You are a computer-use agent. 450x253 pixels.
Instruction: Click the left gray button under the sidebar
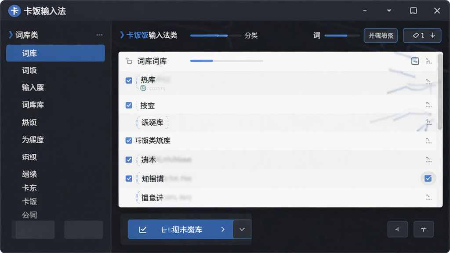(x=35, y=229)
